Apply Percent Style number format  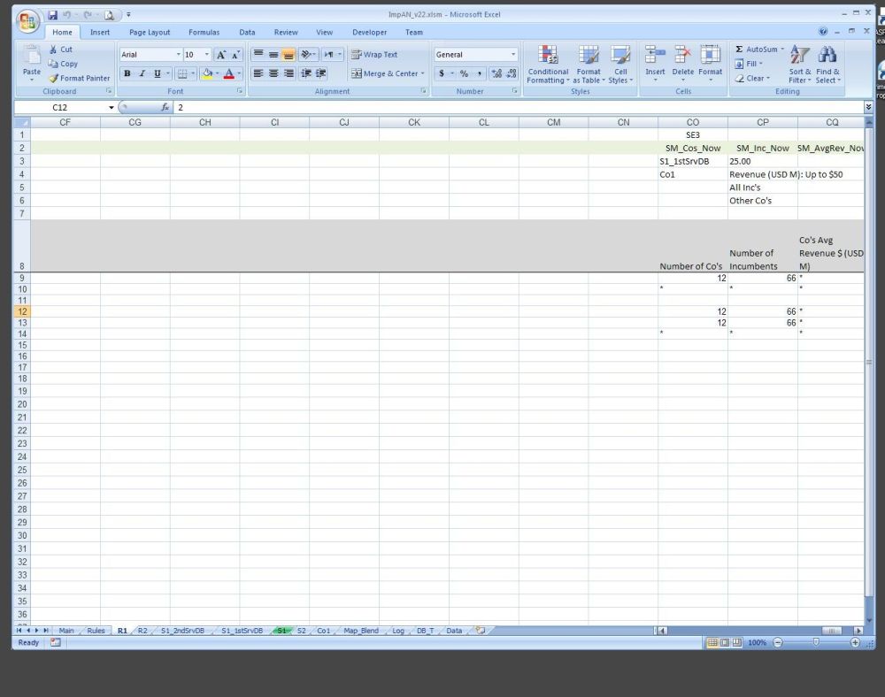[464, 73]
